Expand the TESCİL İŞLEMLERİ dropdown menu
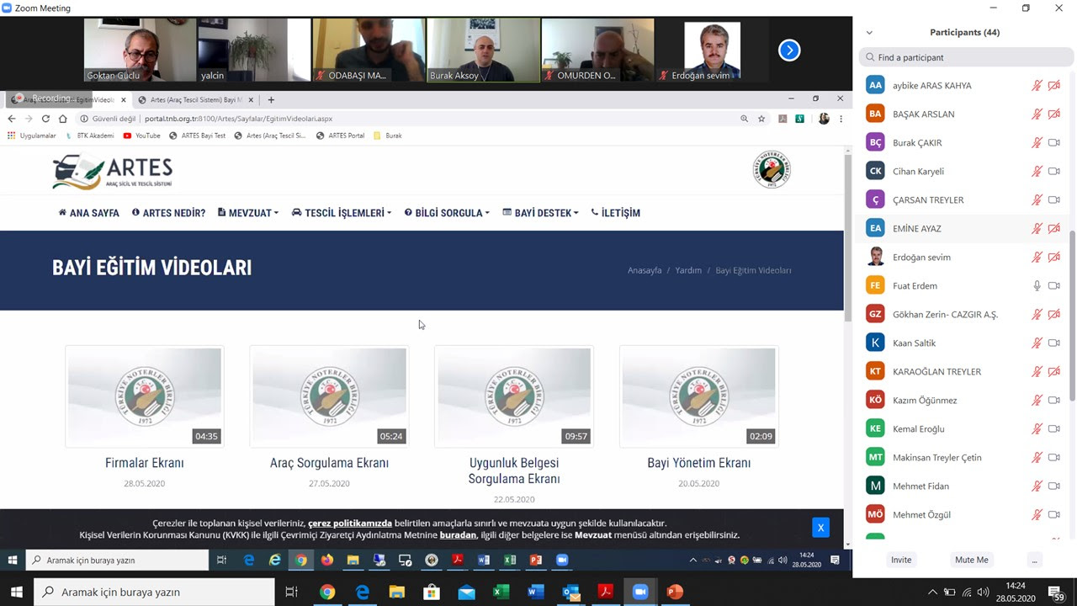The height and width of the screenshot is (606, 1077). 342,213
